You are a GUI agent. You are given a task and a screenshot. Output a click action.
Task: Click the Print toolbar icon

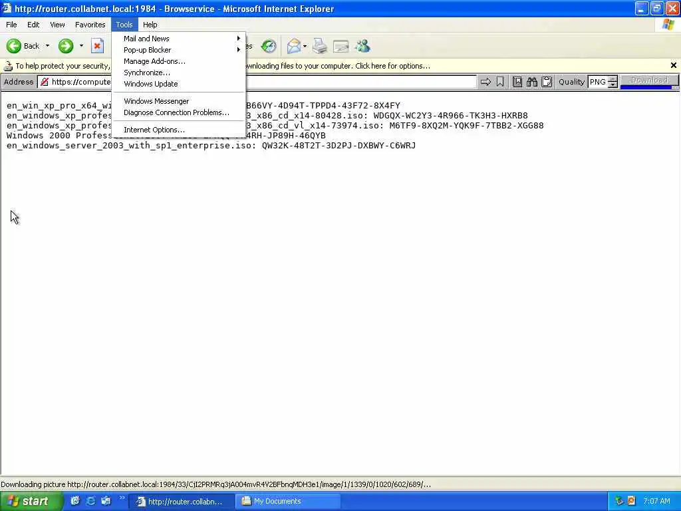point(320,46)
